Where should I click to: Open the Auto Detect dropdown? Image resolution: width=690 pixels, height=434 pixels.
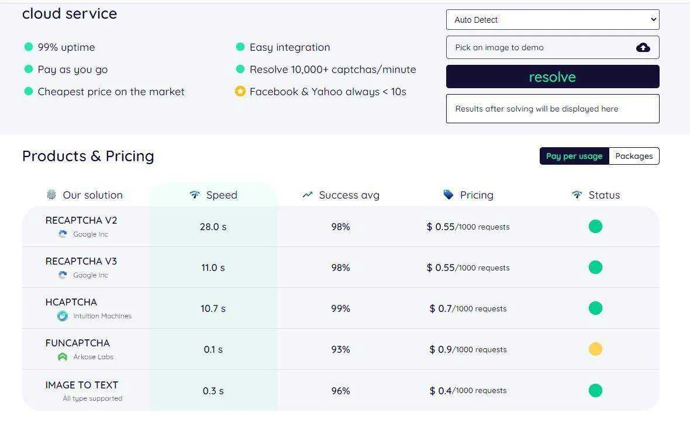(552, 20)
